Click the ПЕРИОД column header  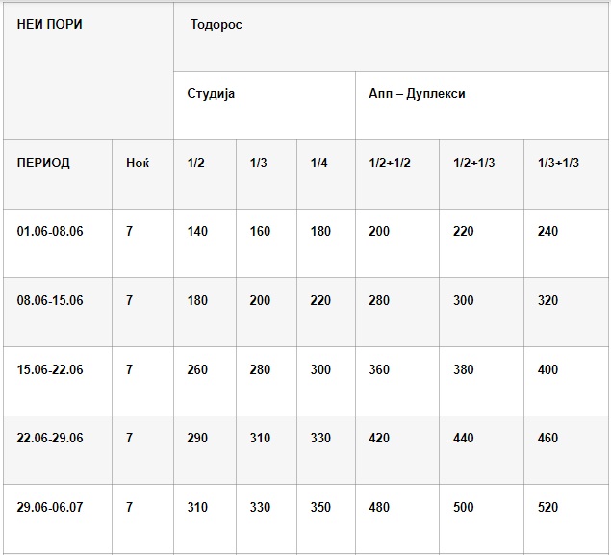43,164
